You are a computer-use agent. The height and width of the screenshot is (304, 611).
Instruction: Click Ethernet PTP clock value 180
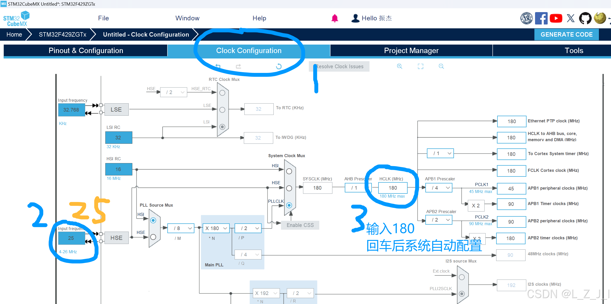[512, 121]
